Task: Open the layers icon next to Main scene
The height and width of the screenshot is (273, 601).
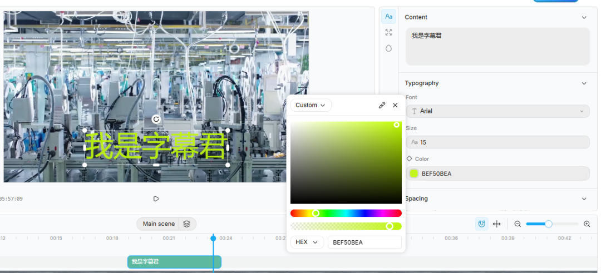Action: pyautogui.click(x=186, y=224)
